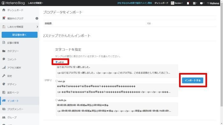The height and width of the screenshot is (125, 223).
Task: Open the services grid menu icon
Action: [x=195, y=3]
